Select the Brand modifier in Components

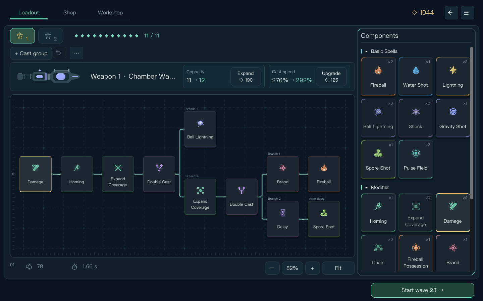click(453, 253)
